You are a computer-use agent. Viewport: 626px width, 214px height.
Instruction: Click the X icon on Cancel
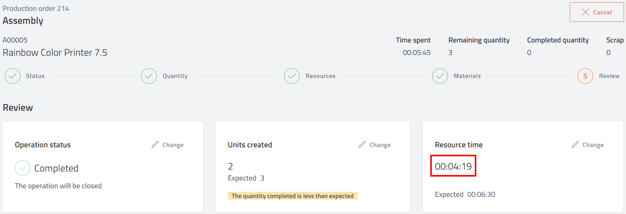tap(585, 12)
